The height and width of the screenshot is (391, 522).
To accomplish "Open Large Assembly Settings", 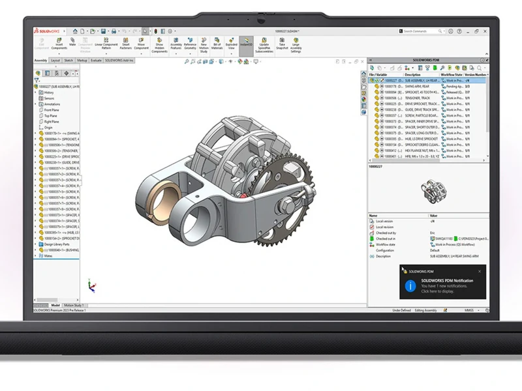I will click(296, 45).
